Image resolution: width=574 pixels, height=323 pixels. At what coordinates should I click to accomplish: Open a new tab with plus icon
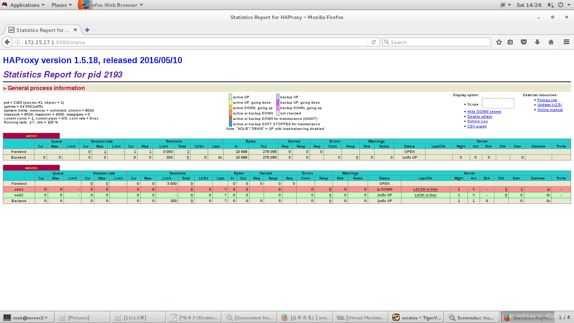click(x=87, y=30)
